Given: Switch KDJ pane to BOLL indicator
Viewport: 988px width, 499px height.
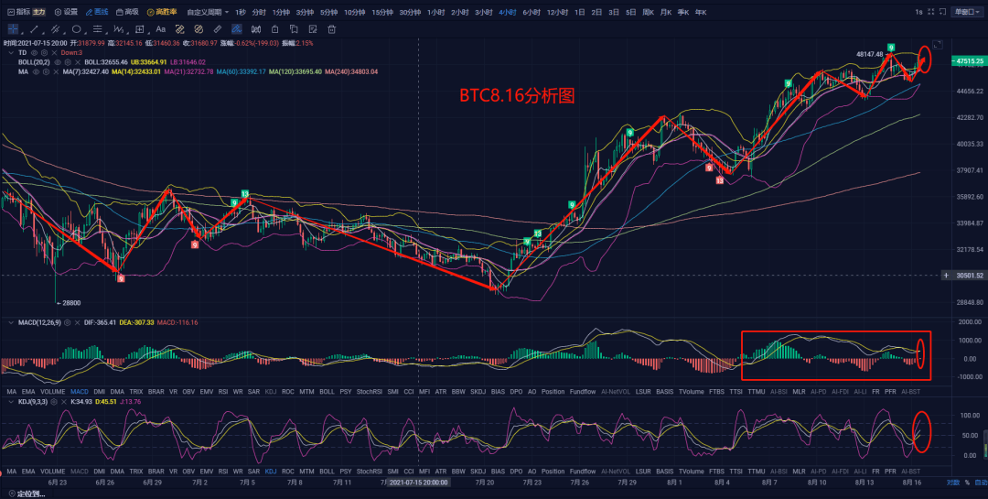Looking at the screenshot, I should point(327,472).
